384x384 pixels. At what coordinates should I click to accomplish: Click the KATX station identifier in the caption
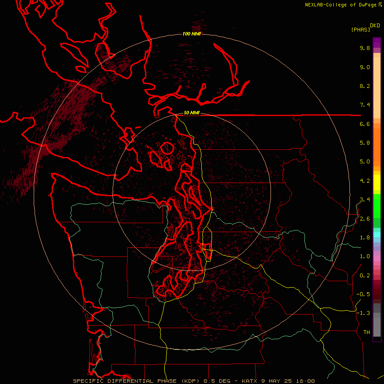coord(249,381)
